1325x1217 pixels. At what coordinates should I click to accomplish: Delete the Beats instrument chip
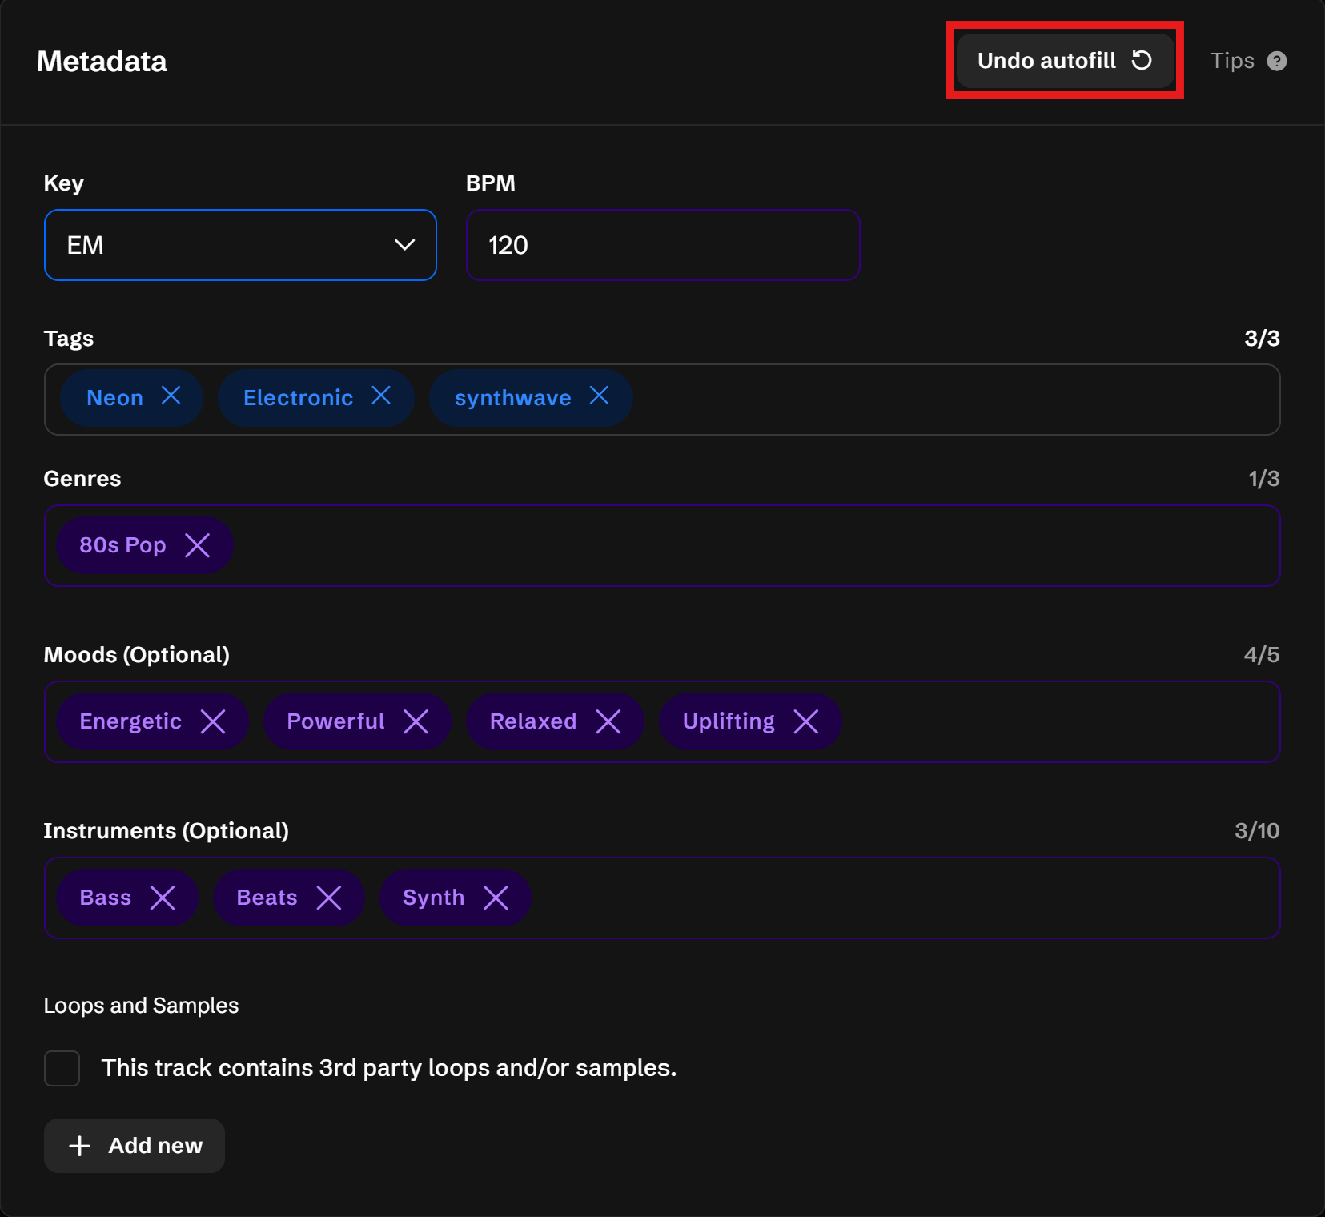point(329,898)
